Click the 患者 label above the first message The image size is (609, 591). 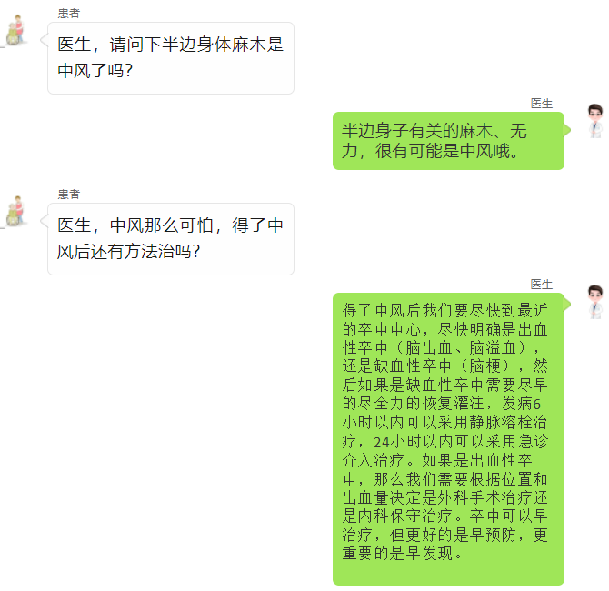tap(69, 14)
